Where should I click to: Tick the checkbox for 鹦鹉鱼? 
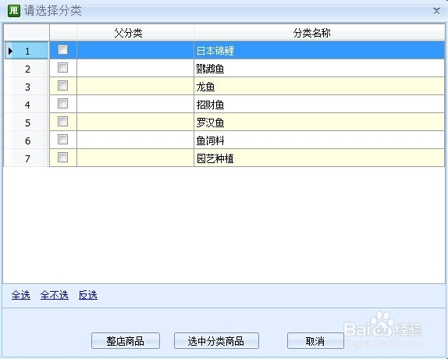coord(62,68)
